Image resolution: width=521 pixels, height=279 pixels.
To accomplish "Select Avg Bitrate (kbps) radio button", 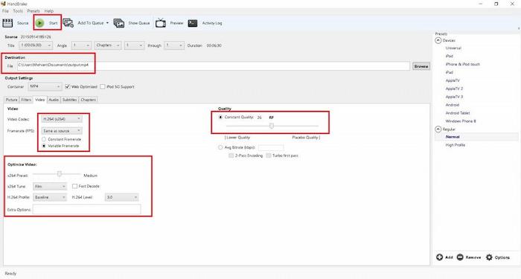I will 220,147.
